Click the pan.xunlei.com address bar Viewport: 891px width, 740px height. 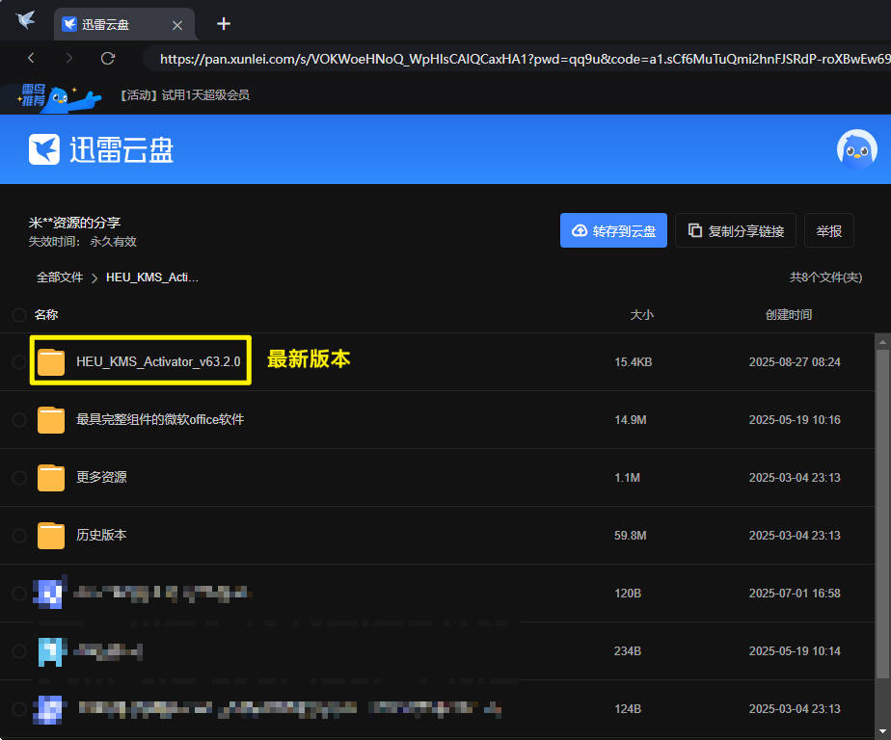click(x=517, y=59)
